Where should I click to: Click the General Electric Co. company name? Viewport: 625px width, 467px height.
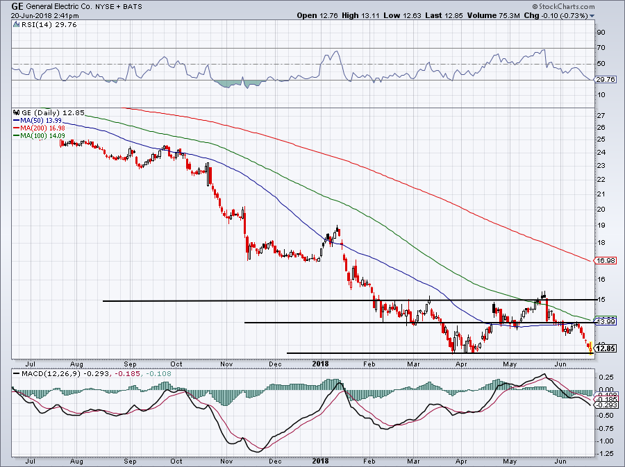(x=59, y=7)
